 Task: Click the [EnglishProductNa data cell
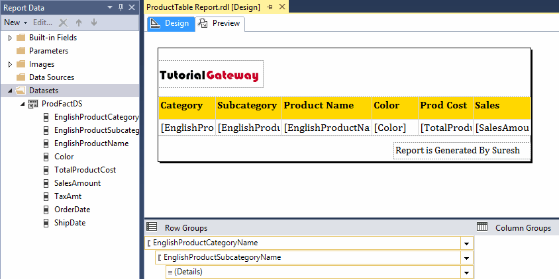(x=327, y=128)
